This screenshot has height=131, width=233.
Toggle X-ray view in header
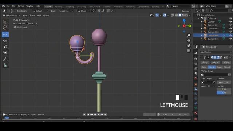pos(172,15)
